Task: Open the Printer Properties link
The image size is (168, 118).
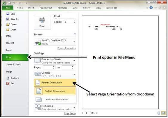Action: (67, 48)
